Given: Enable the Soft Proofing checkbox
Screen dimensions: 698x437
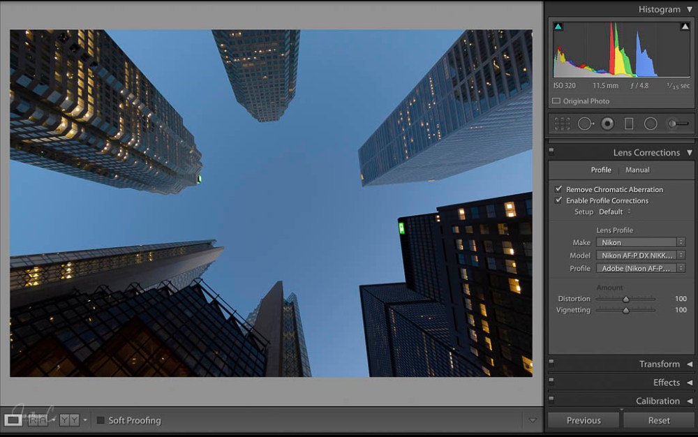Looking at the screenshot, I should coord(101,420).
